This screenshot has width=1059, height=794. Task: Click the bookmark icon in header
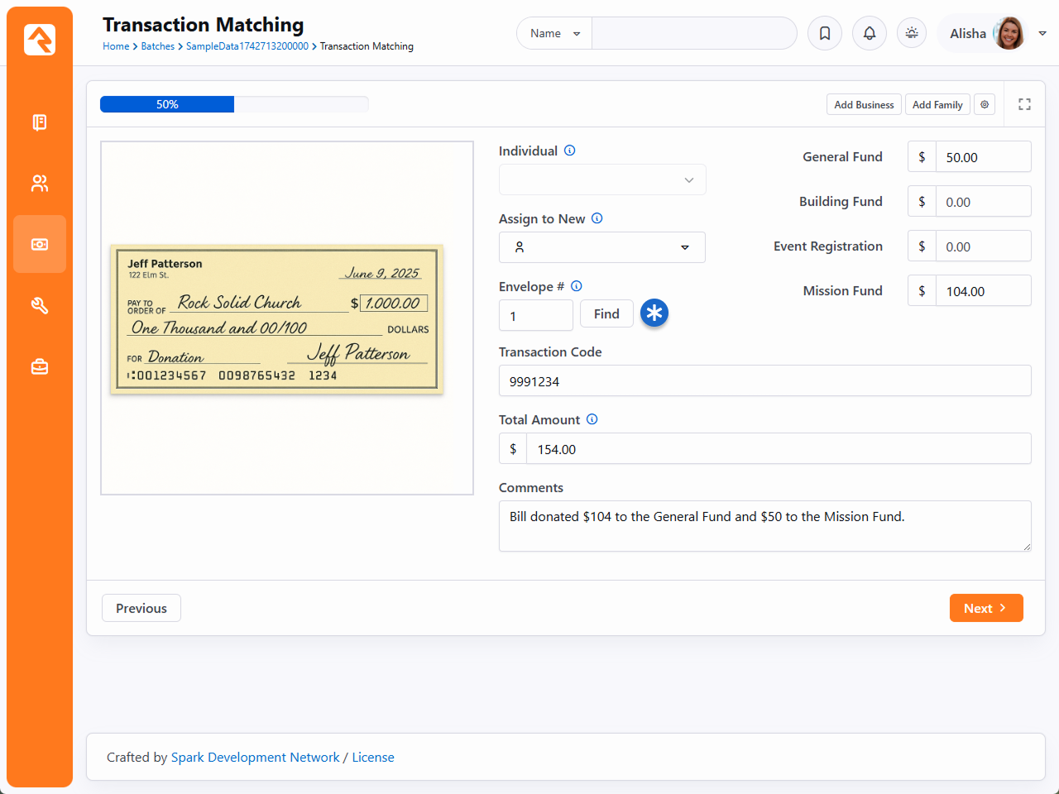point(825,33)
